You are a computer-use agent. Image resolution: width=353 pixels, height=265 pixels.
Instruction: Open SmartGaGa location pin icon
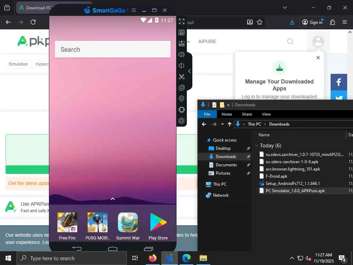click(x=181, y=99)
